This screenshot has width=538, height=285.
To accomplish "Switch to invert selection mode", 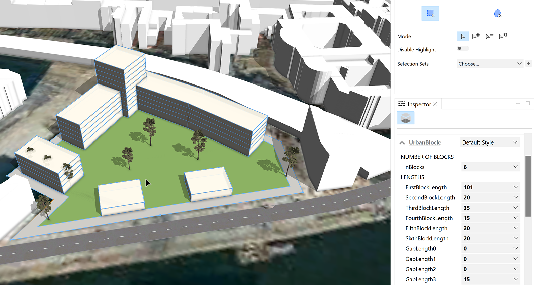I will click(503, 36).
